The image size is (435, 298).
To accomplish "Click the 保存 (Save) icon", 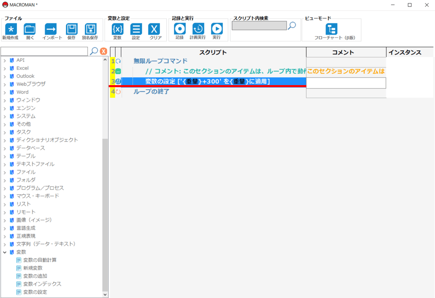I will 72,29.
